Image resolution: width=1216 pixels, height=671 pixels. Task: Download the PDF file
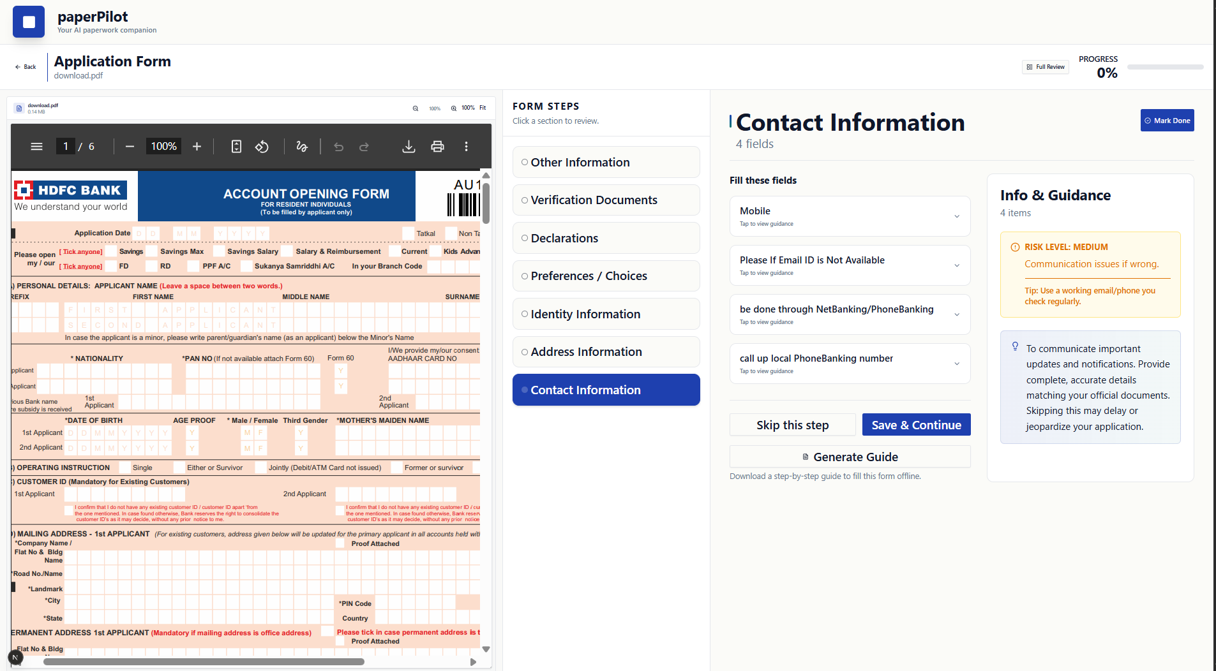[x=409, y=147]
